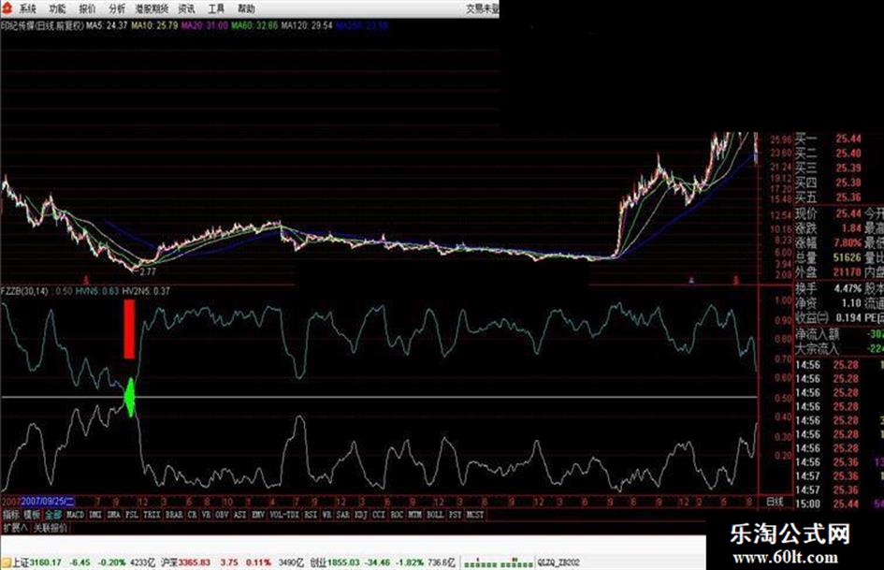This screenshot has width=884, height=570.
Task: Select the MACD indicator tab
Action: coord(75,515)
